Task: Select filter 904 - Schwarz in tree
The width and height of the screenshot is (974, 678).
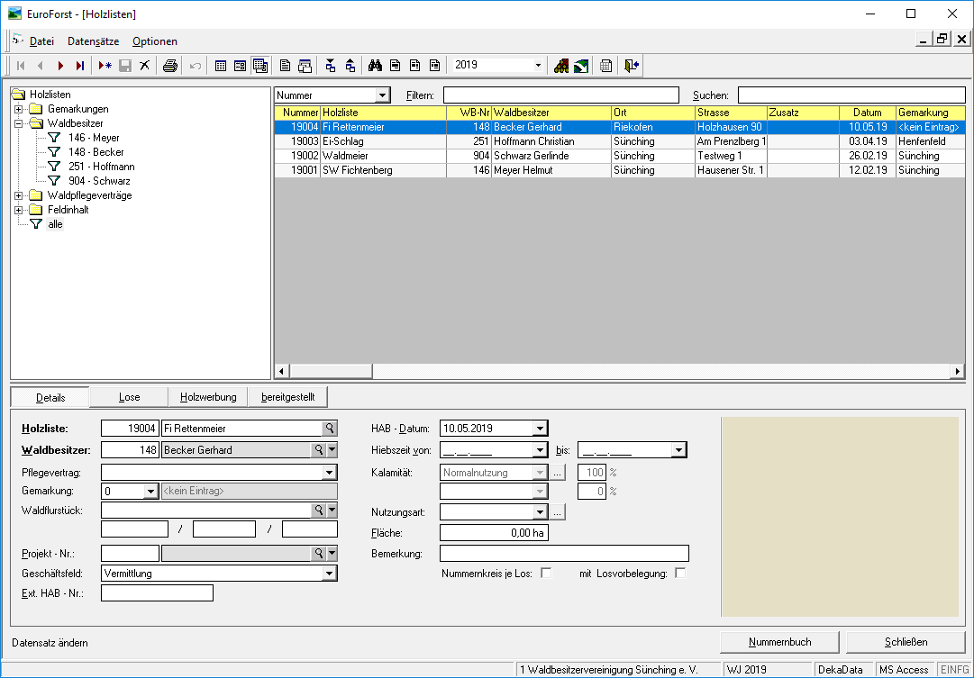Action: pos(99,181)
